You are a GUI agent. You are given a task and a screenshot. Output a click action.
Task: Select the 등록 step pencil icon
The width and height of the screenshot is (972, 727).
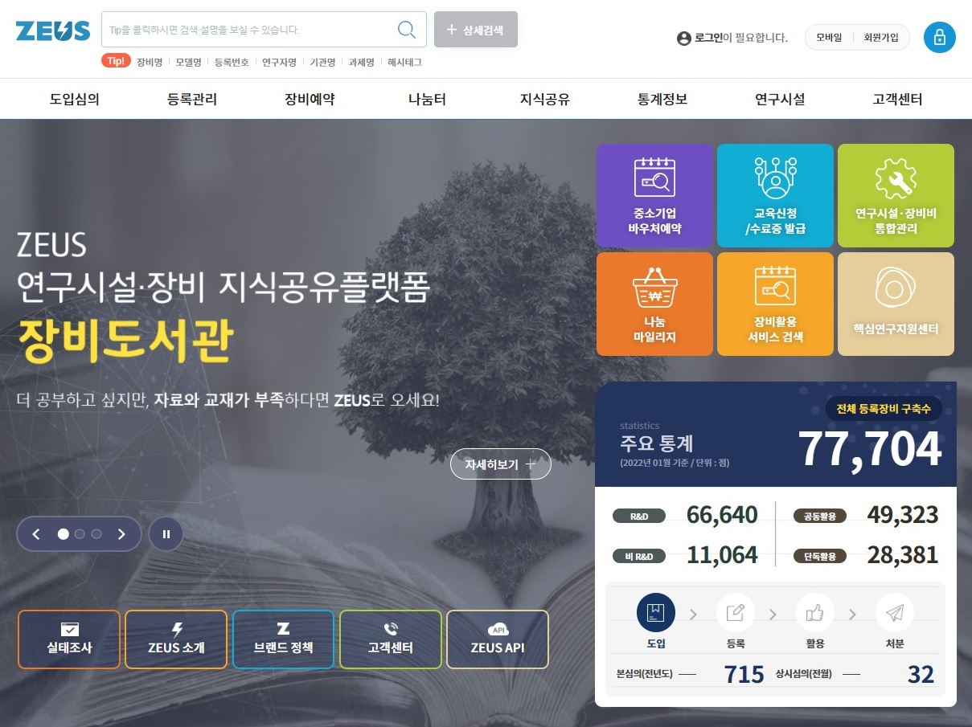pyautogui.click(x=735, y=613)
